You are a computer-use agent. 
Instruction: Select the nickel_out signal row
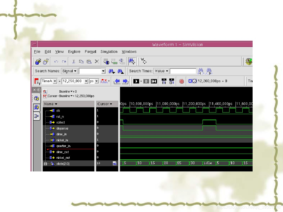pos(69,158)
